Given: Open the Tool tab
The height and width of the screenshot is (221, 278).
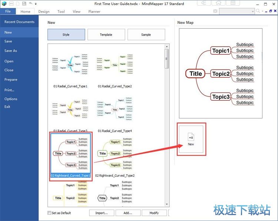Looking at the screenshot, I should click(x=61, y=11).
